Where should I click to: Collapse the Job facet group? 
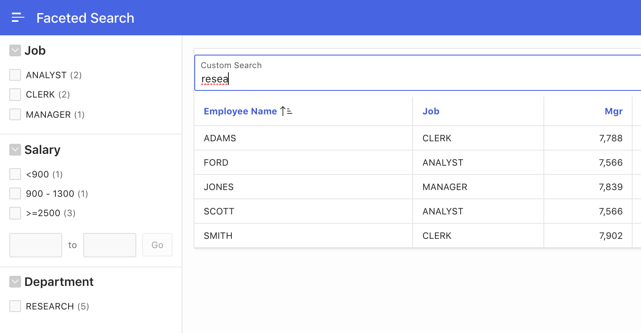15,50
